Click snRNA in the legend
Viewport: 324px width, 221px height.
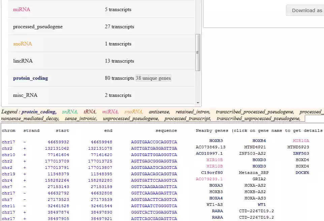[70, 112]
